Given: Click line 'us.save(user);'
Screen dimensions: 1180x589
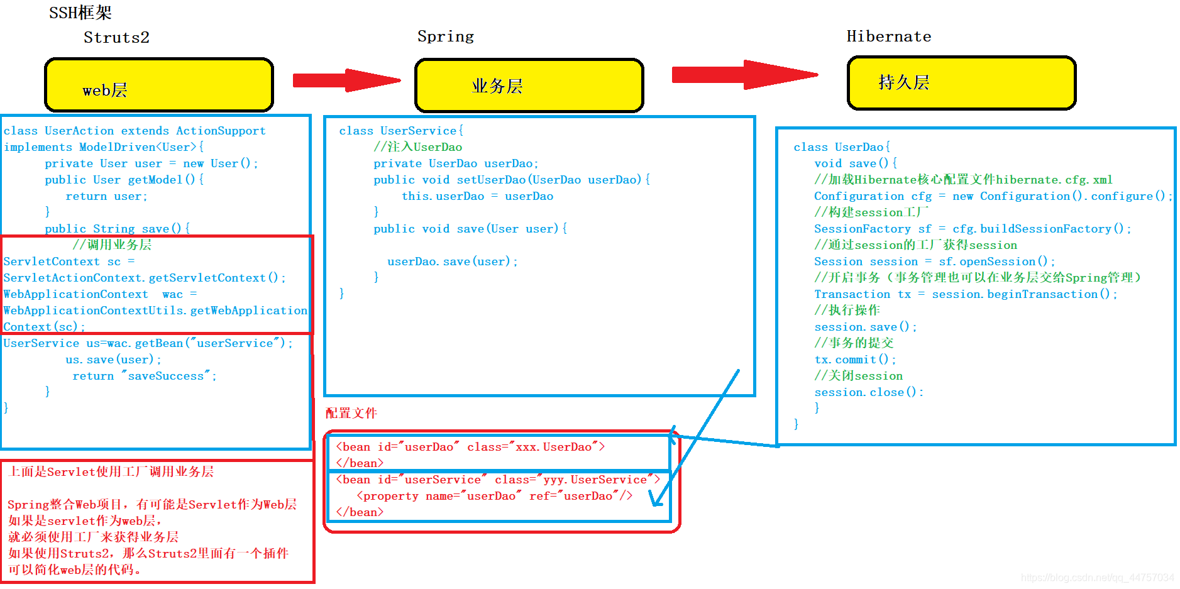Looking at the screenshot, I should [x=114, y=360].
